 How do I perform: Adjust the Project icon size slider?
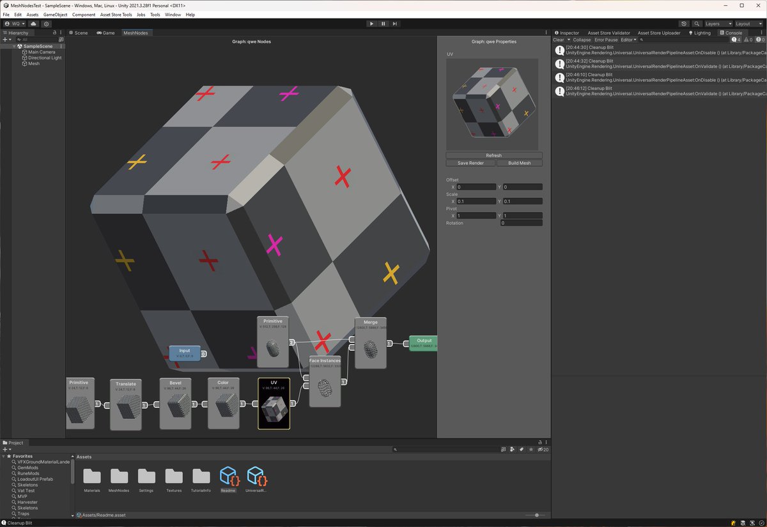pyautogui.click(x=536, y=515)
